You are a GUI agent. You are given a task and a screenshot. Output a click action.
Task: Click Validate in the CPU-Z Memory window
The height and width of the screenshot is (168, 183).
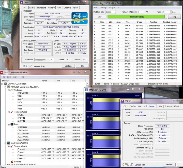[169, 164]
